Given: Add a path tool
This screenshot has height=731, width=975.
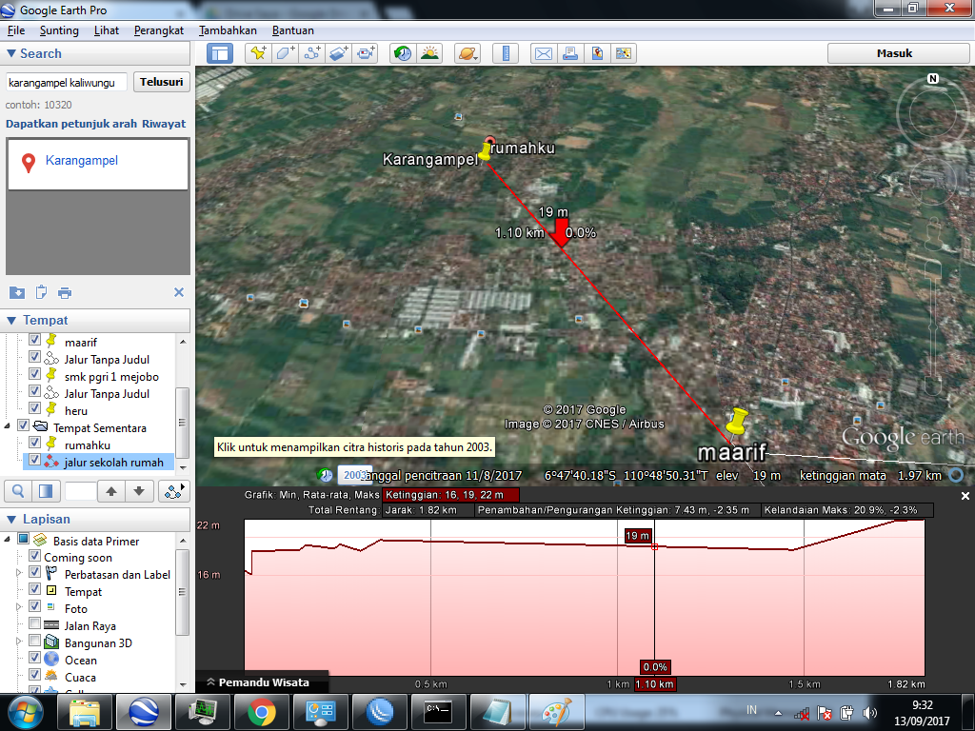Looking at the screenshot, I should click(312, 53).
